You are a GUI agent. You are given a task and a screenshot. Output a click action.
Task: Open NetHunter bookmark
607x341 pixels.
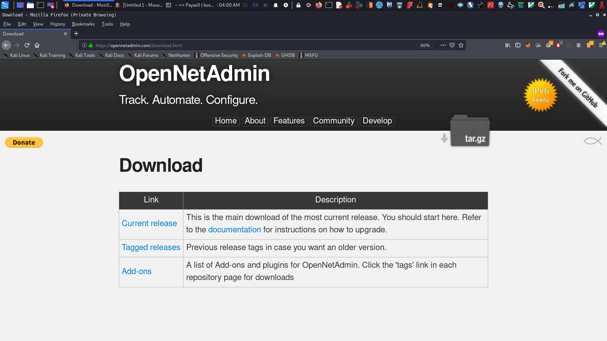(x=176, y=55)
